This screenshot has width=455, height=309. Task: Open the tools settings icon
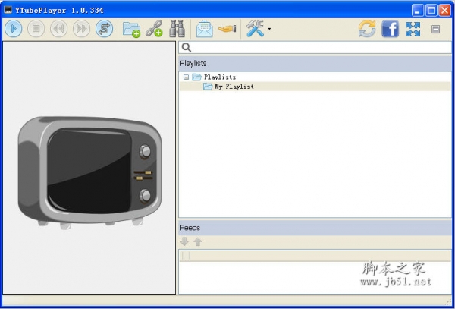point(255,28)
